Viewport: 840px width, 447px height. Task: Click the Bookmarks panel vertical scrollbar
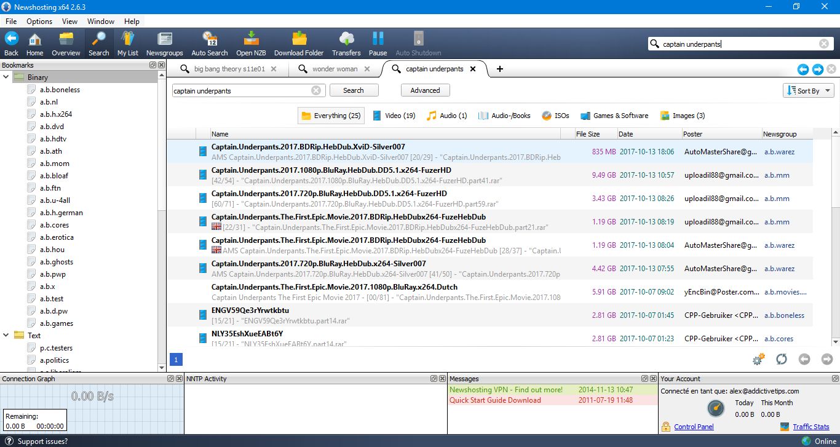click(x=162, y=221)
